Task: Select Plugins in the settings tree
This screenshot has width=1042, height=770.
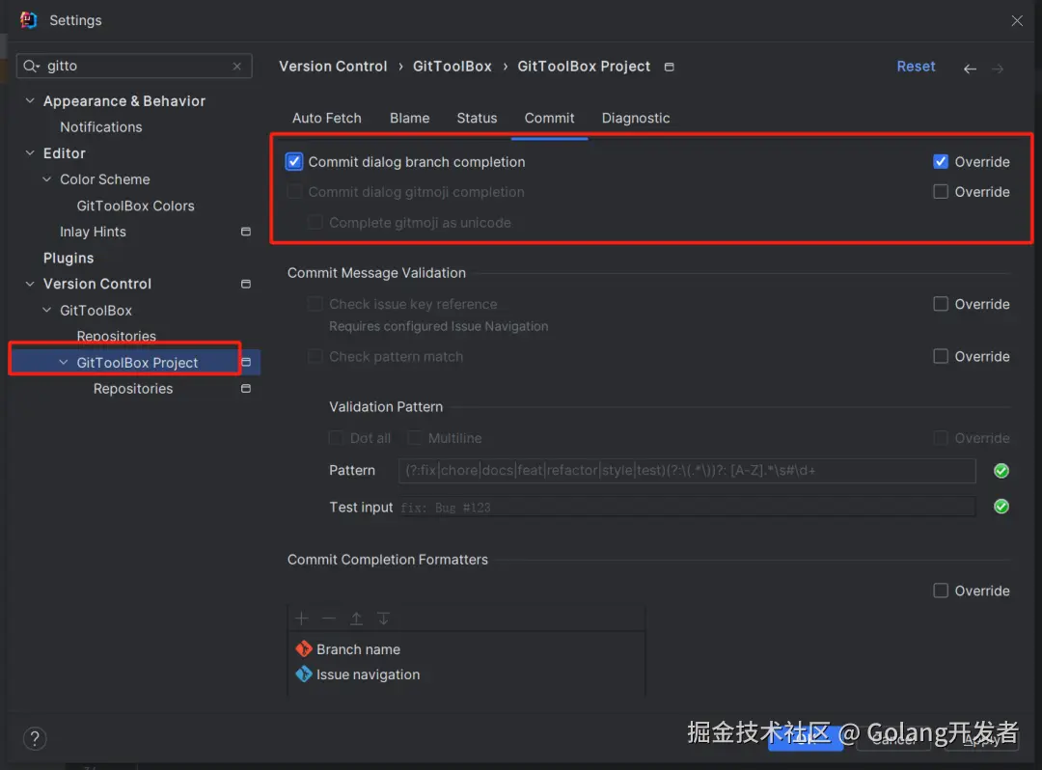Action: pos(69,258)
